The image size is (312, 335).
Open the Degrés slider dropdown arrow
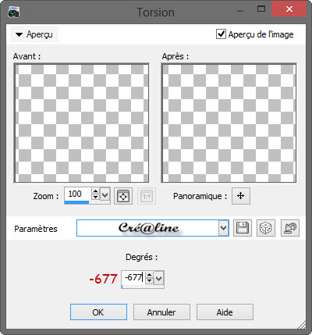click(x=159, y=279)
